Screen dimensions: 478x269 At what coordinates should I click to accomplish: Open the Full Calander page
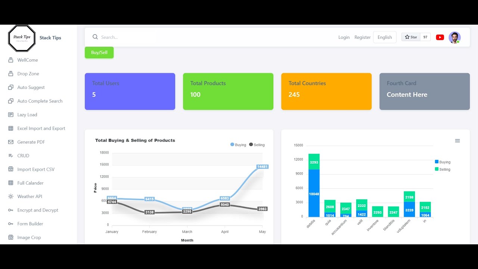30,183
